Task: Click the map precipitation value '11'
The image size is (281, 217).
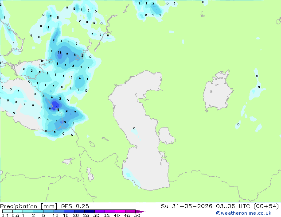Action: (59, 52)
